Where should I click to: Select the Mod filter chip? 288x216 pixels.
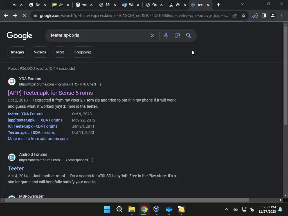click(60, 52)
